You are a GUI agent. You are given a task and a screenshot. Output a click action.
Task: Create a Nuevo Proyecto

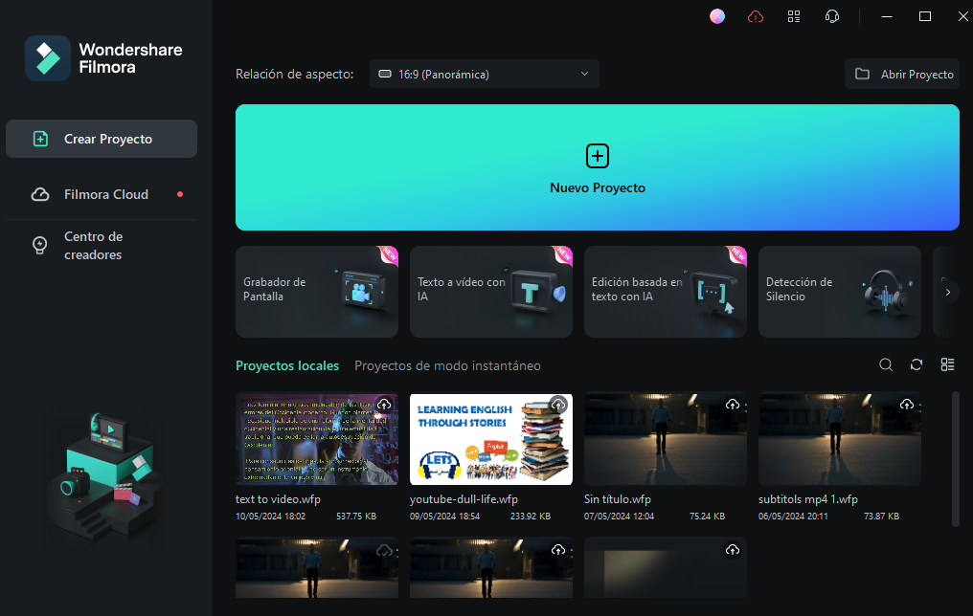(x=598, y=167)
